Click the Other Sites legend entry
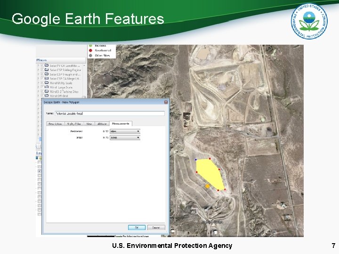 tap(99, 56)
